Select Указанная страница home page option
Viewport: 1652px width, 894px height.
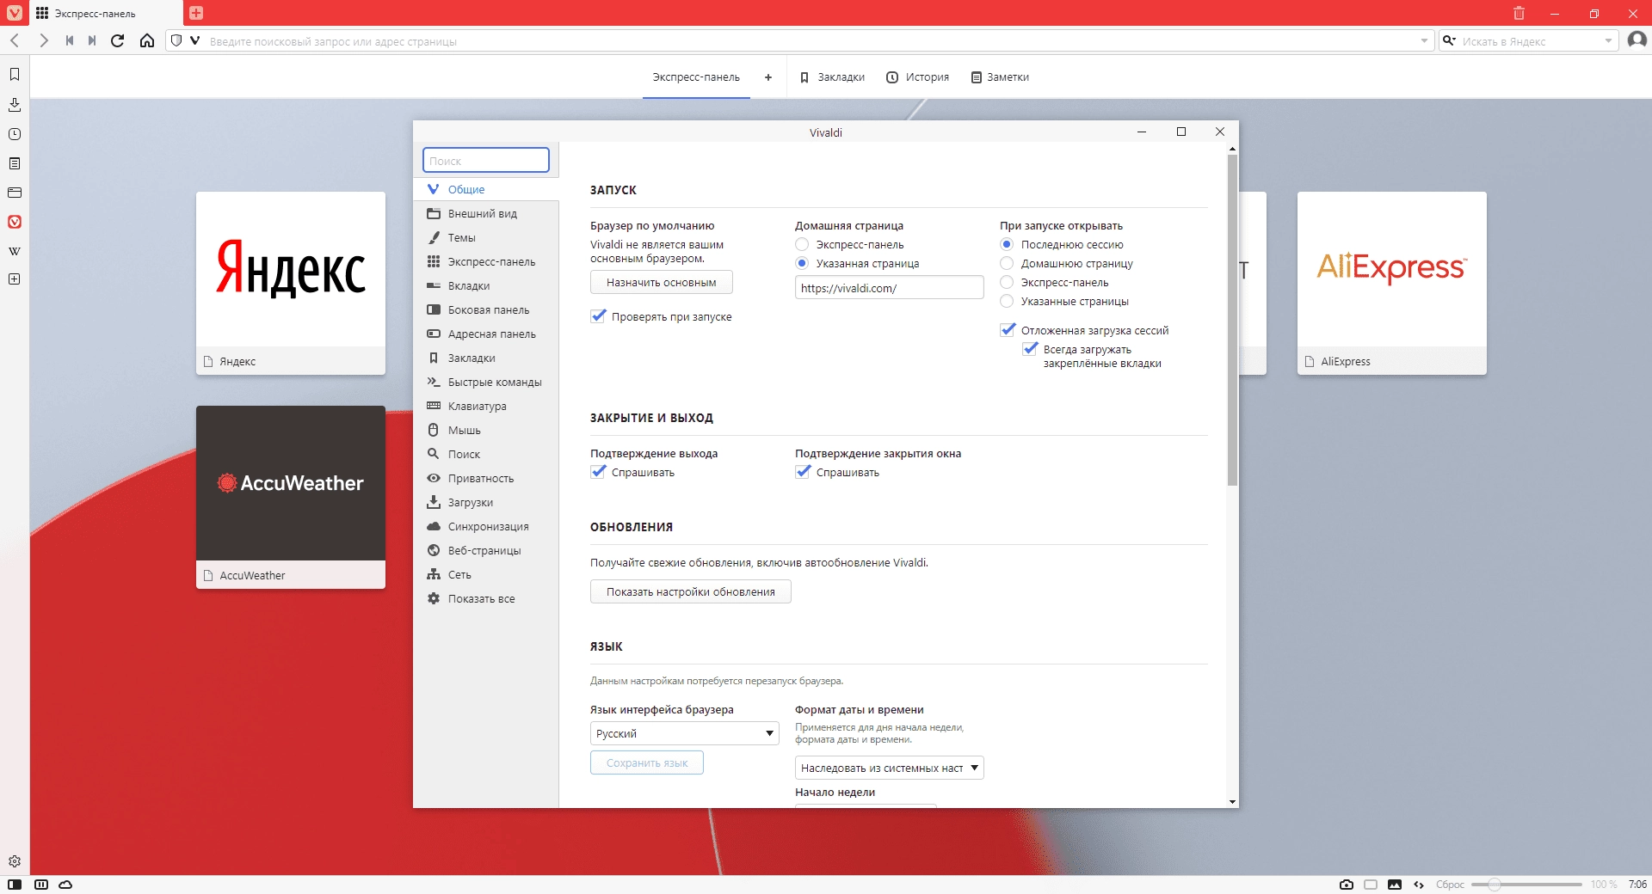coord(802,264)
